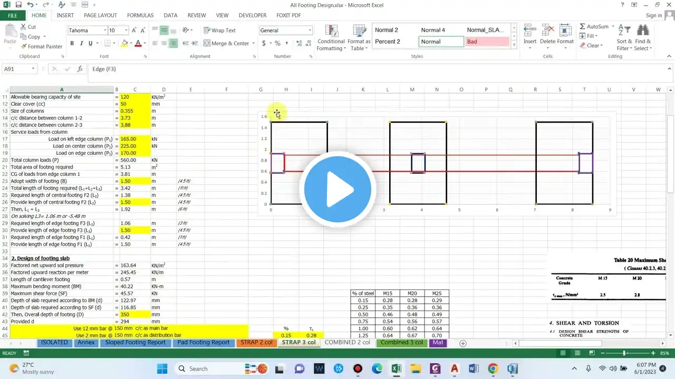Switch to the ISOLATED sheet tab

click(x=54, y=342)
